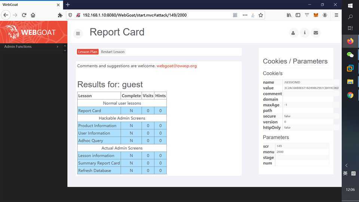Open the Windows Start button
The height and width of the screenshot is (202, 359).
coord(350,6)
